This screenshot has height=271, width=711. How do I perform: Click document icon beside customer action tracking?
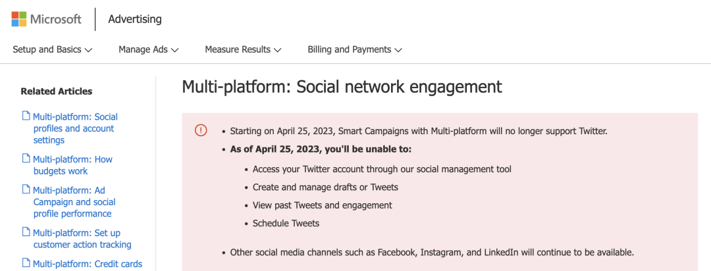click(26, 232)
